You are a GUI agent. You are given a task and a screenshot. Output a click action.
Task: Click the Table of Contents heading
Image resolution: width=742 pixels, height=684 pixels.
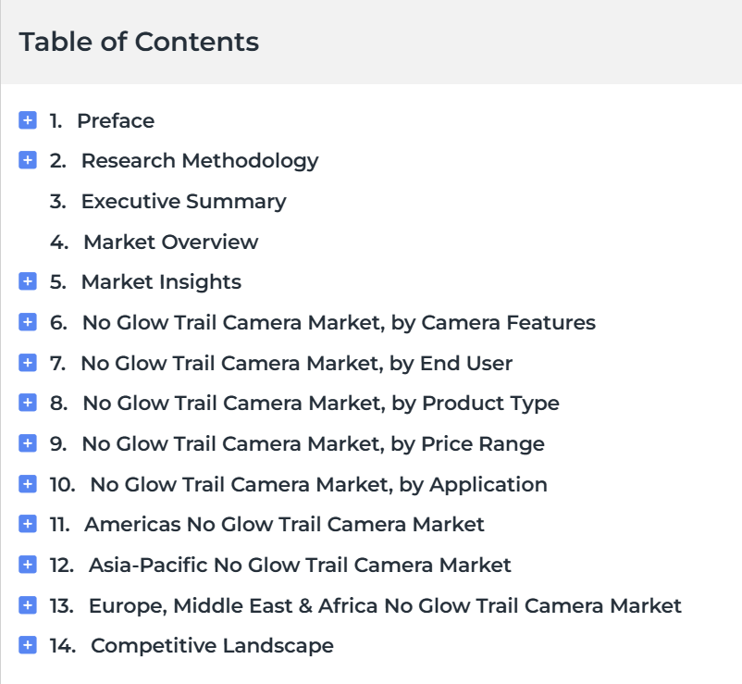tap(139, 42)
